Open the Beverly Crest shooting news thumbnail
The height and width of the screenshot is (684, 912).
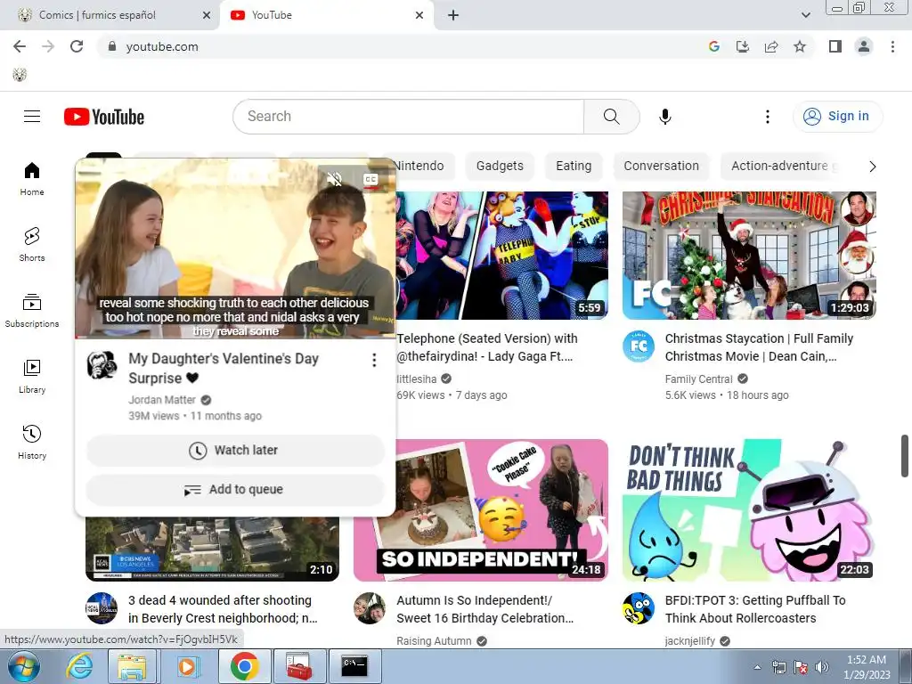coord(212,549)
